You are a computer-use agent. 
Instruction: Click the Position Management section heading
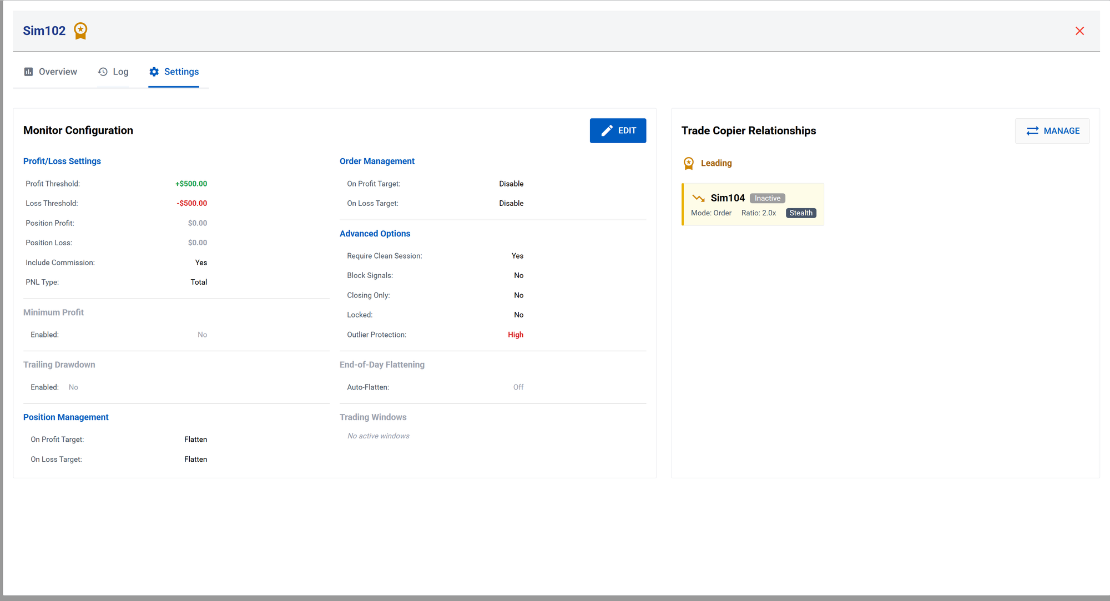tap(65, 417)
